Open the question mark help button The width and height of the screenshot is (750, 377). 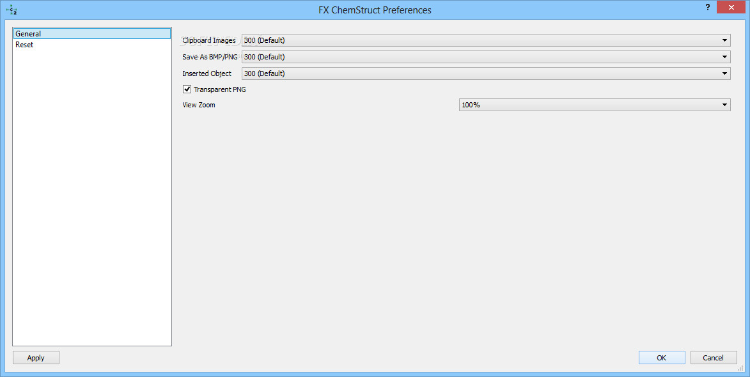click(x=708, y=8)
